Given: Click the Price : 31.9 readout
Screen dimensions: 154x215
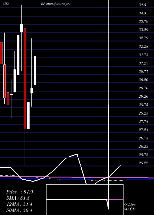Looking at the screenshot, I should (19, 192).
